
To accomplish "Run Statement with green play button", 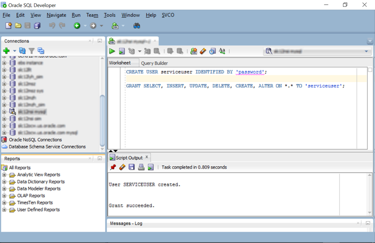I will point(112,51).
